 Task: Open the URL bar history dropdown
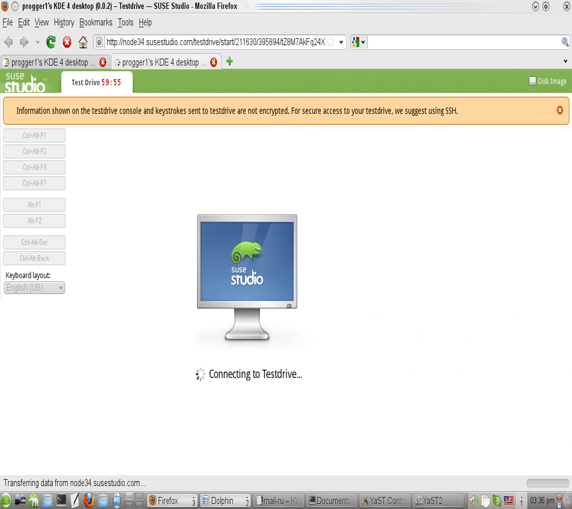[x=341, y=42]
